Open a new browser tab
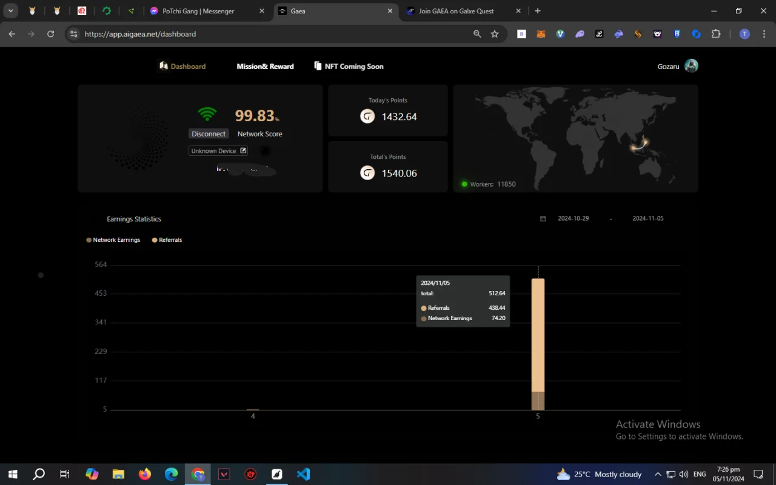Image resolution: width=776 pixels, height=485 pixels. pyautogui.click(x=538, y=11)
